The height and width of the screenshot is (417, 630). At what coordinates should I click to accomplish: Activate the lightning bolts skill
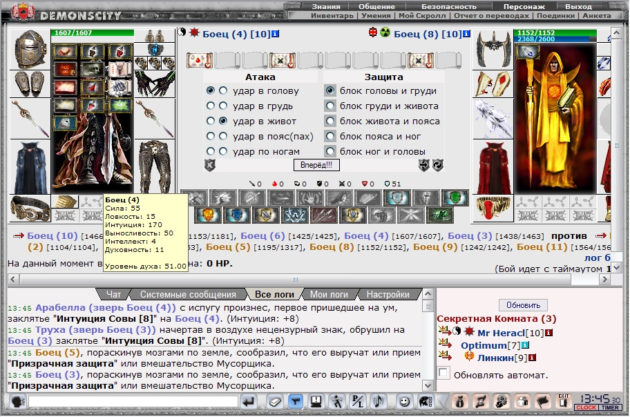tap(294, 215)
